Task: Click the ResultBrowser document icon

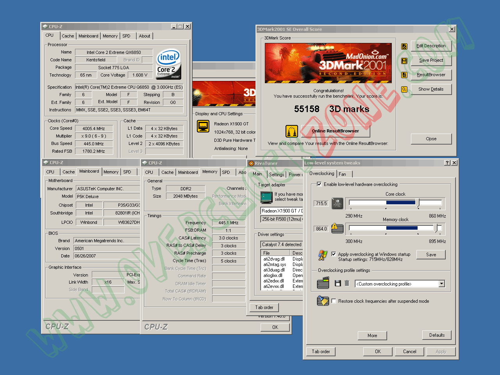Action: [404, 75]
